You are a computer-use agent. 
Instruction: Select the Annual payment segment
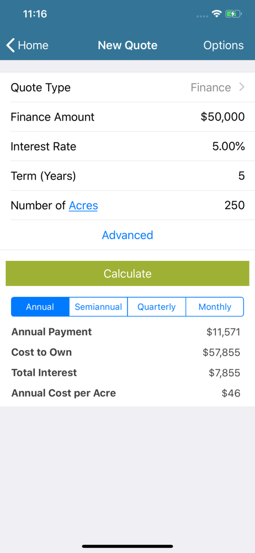[40, 307]
